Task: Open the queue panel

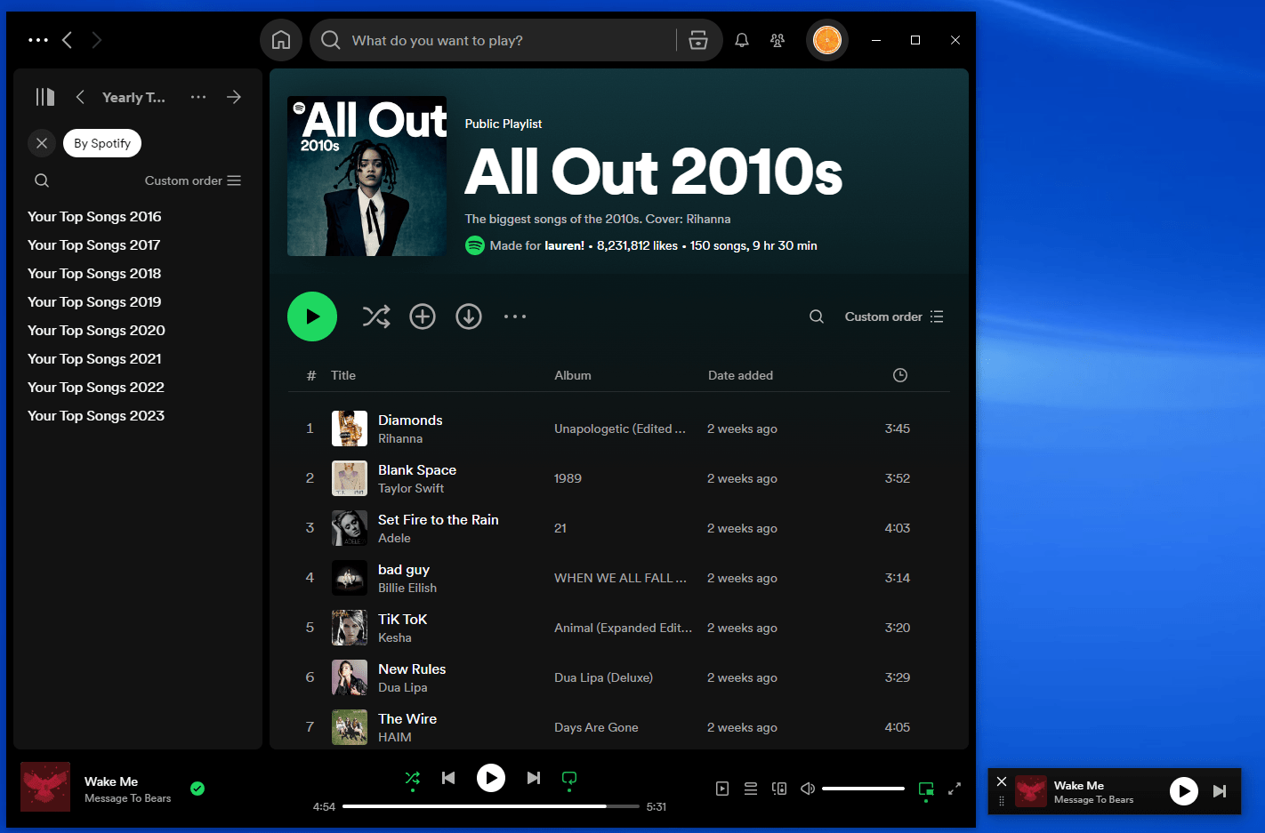Action: 750,789
